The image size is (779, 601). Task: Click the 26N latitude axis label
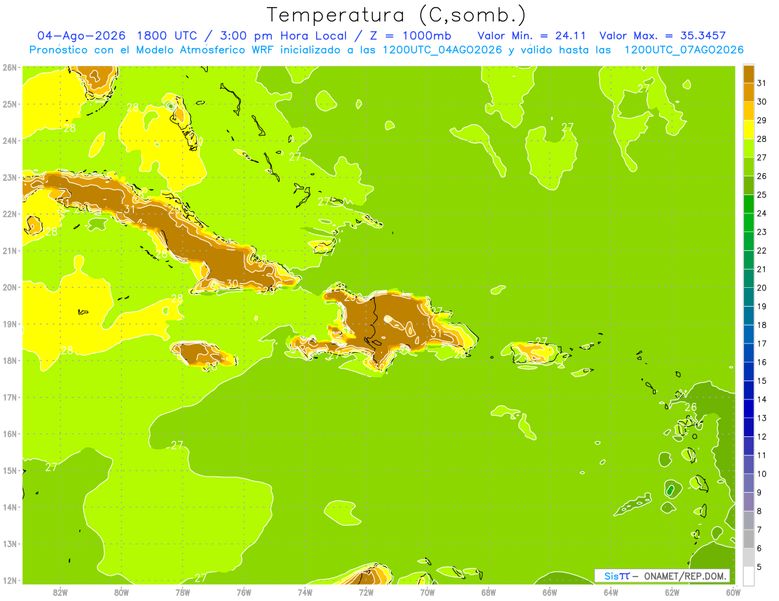coord(10,67)
